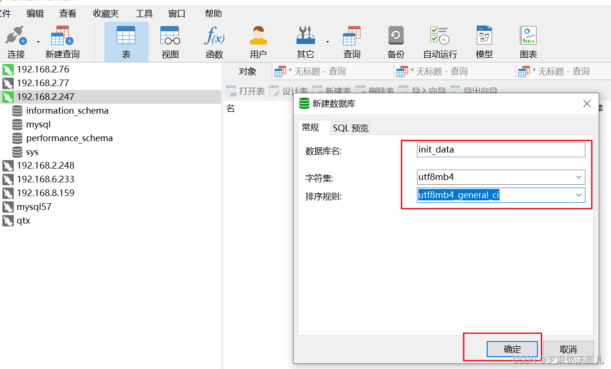Open the 查看 menu
The width and height of the screenshot is (611, 369).
click(68, 14)
